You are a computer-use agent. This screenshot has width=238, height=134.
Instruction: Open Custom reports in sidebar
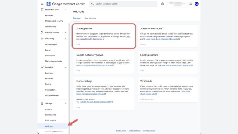(x=52, y=96)
